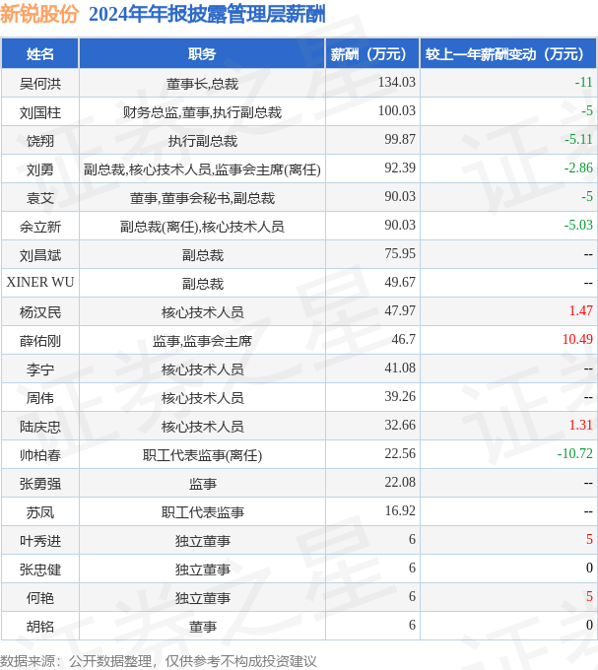Click the position 职工代表监事(离任)
This screenshot has height=670, width=598.
click(x=202, y=455)
